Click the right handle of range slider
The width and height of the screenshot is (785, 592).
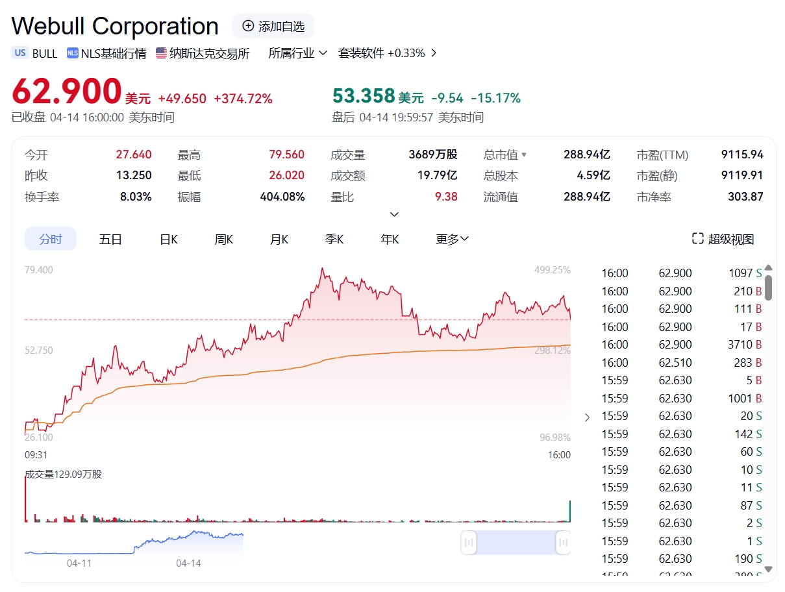click(563, 542)
